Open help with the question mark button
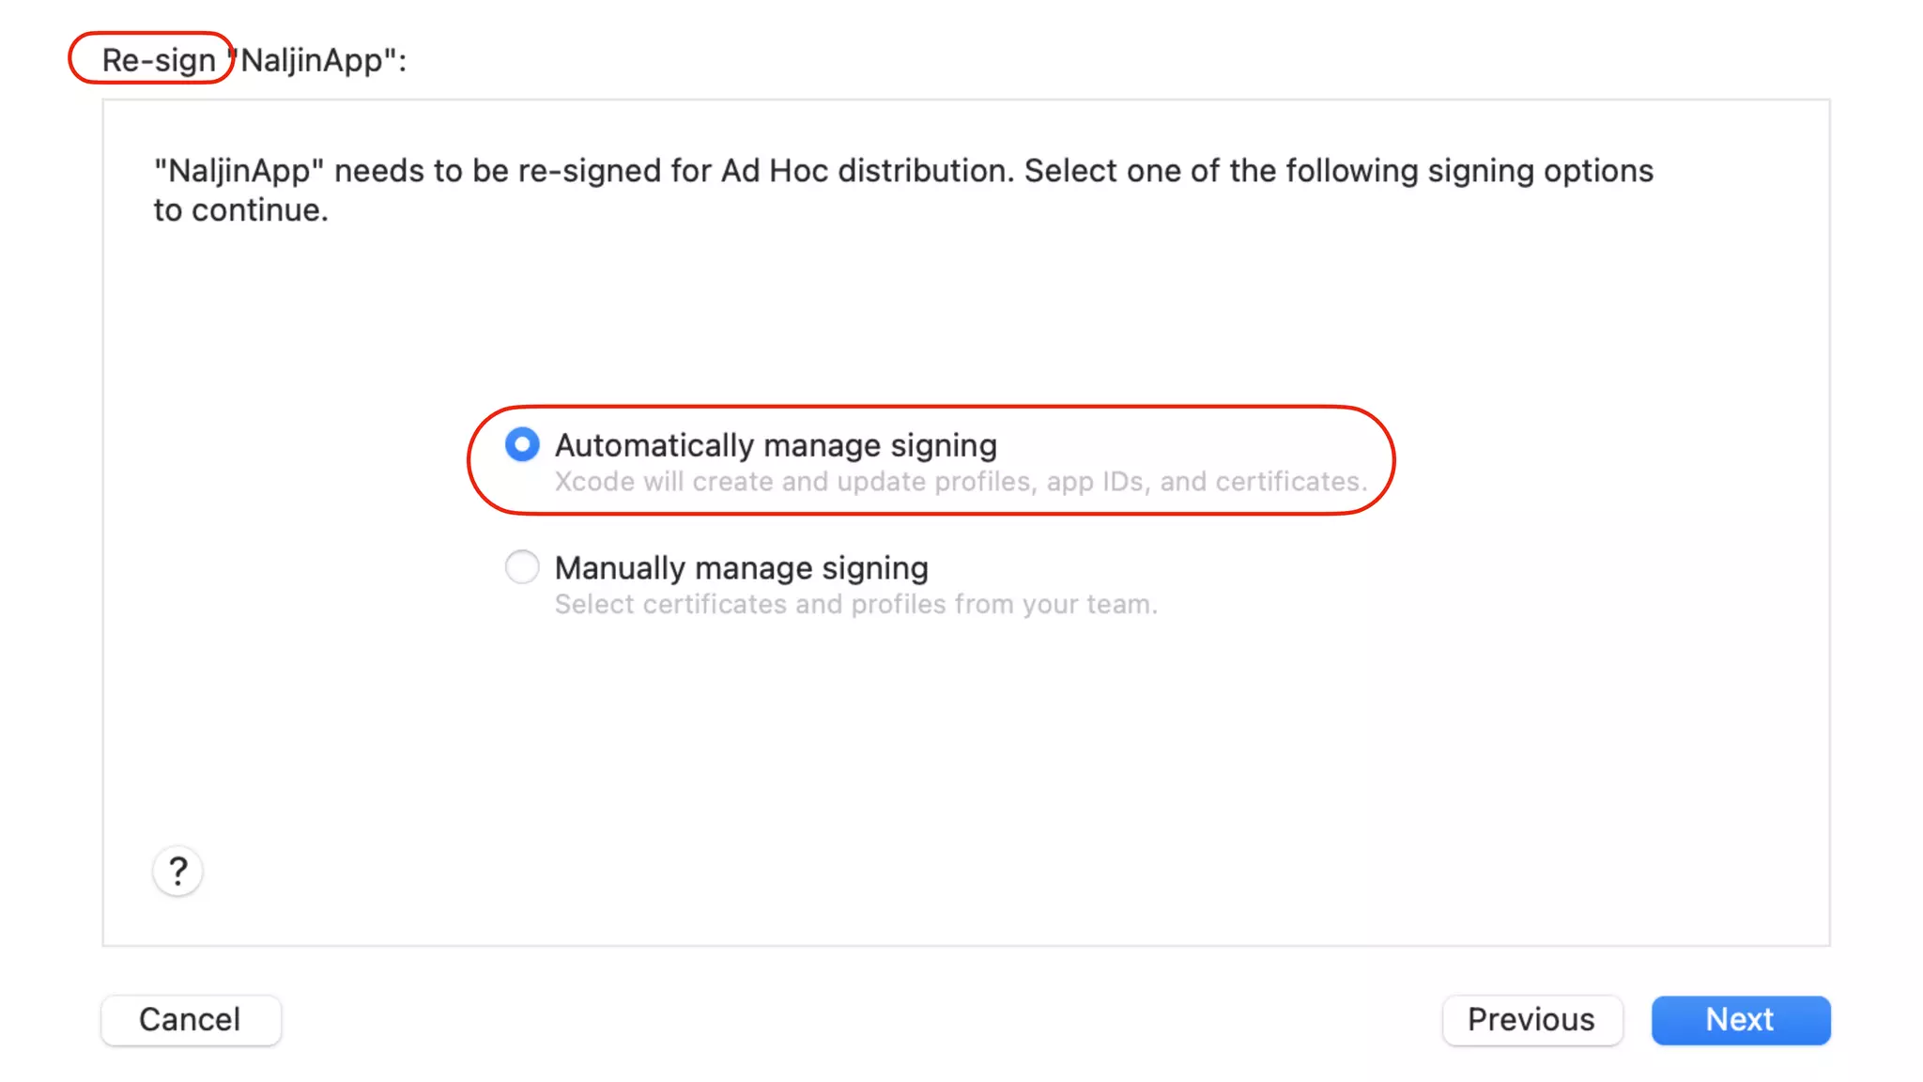 coord(177,872)
